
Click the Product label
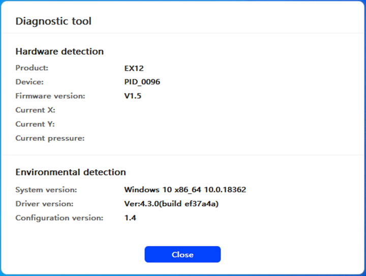pos(32,68)
